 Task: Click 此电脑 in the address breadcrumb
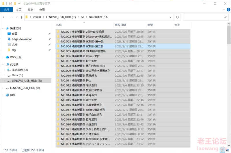click(37, 17)
